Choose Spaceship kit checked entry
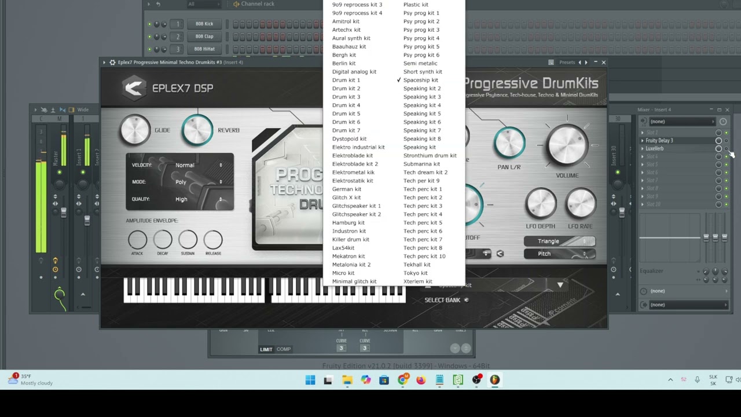This screenshot has width=741, height=417. click(x=420, y=80)
